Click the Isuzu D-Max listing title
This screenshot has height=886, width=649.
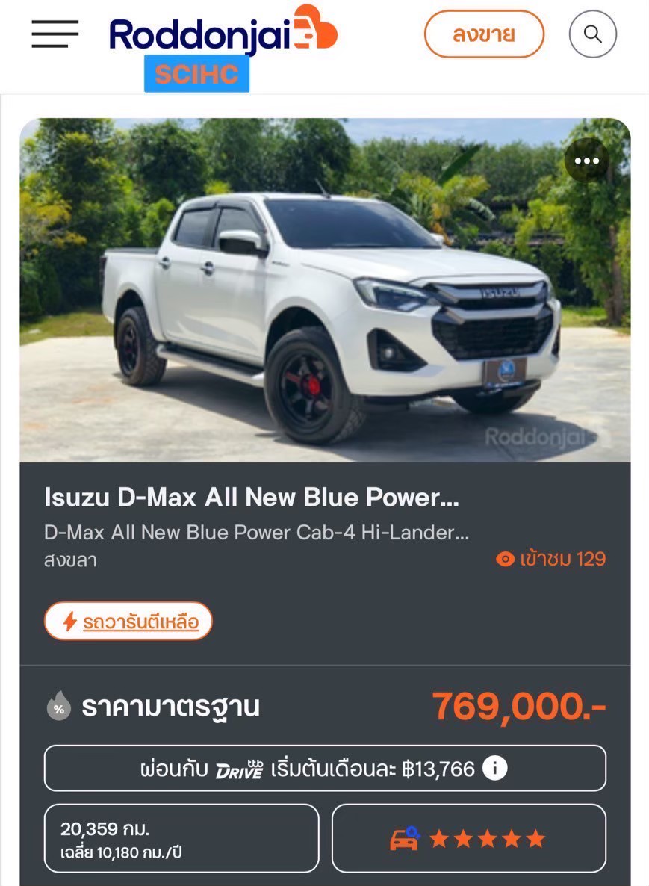click(x=252, y=498)
